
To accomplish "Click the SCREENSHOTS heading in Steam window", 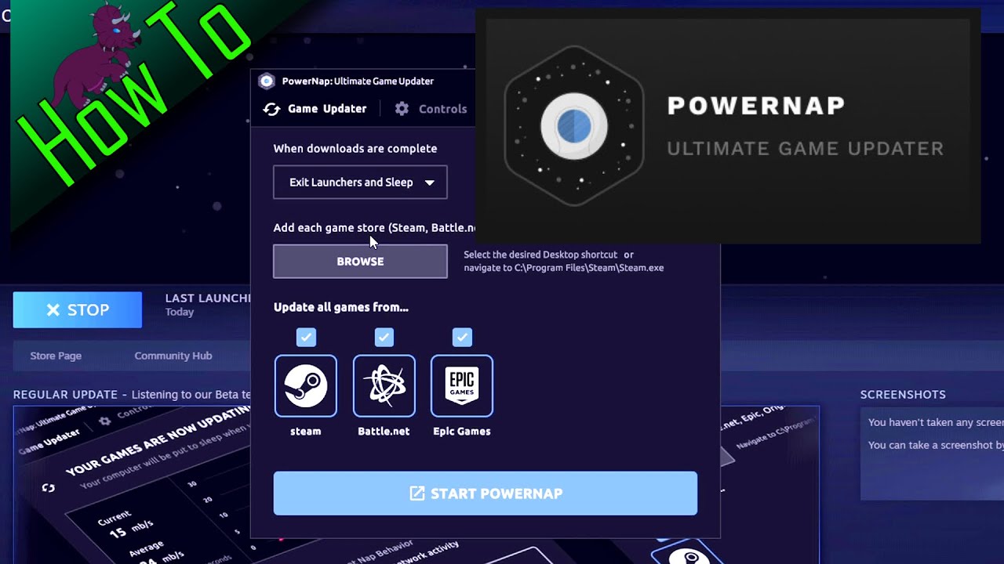I will point(903,395).
